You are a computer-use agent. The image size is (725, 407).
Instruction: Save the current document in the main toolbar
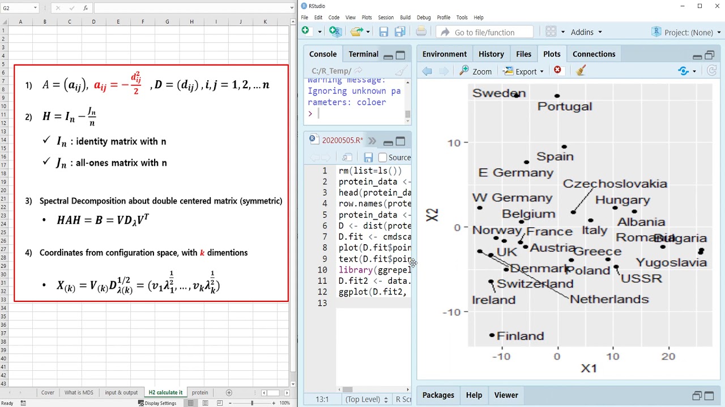[383, 32]
